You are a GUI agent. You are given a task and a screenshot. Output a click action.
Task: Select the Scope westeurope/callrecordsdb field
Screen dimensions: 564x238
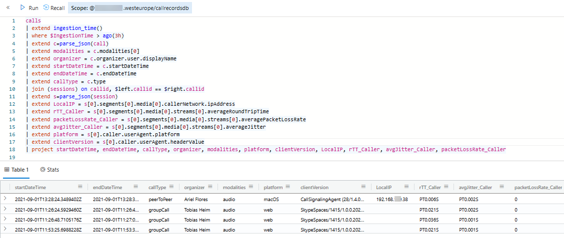click(130, 8)
